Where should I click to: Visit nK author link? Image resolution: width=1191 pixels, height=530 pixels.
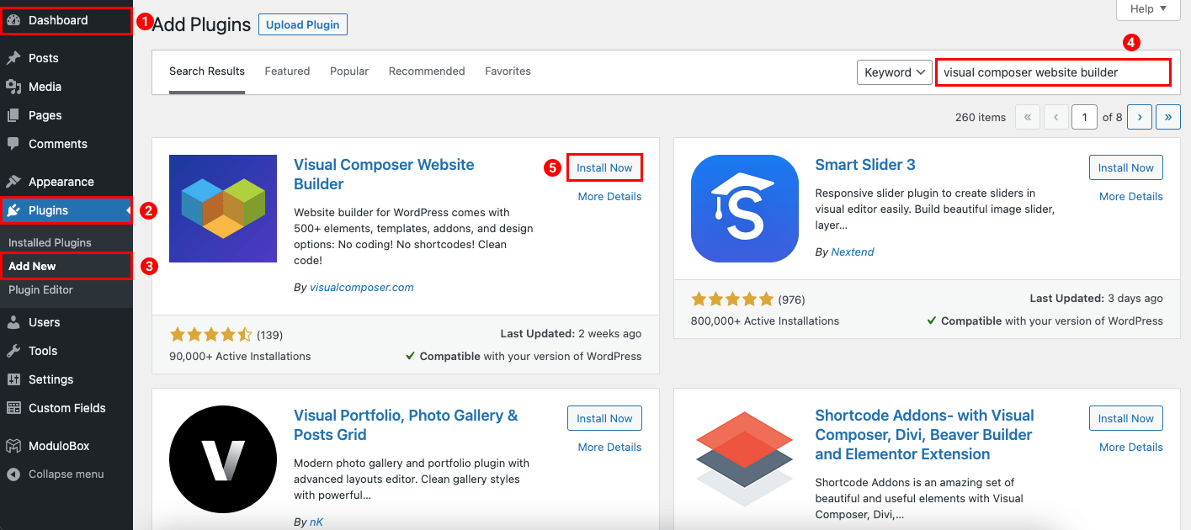tap(316, 522)
